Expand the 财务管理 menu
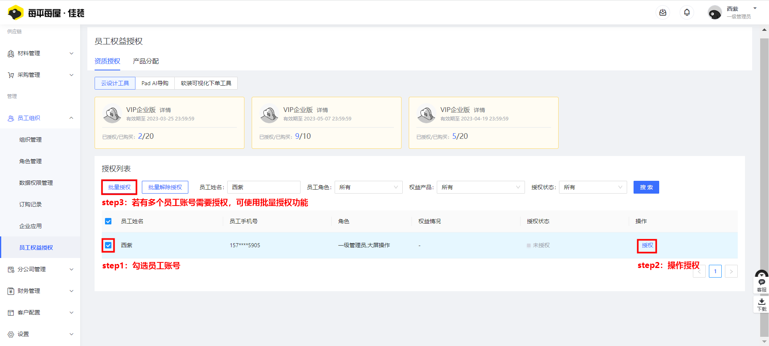Screen dimensions: 769x346 pos(71,291)
